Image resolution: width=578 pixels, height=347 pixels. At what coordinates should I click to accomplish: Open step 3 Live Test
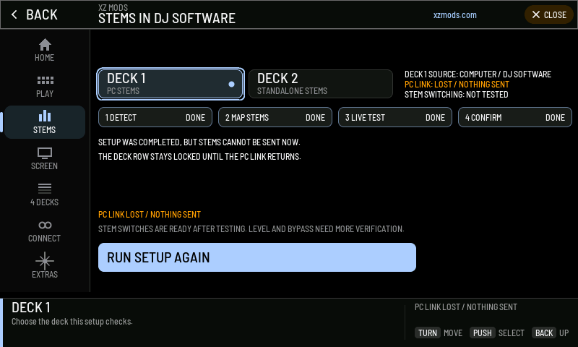[x=394, y=117]
